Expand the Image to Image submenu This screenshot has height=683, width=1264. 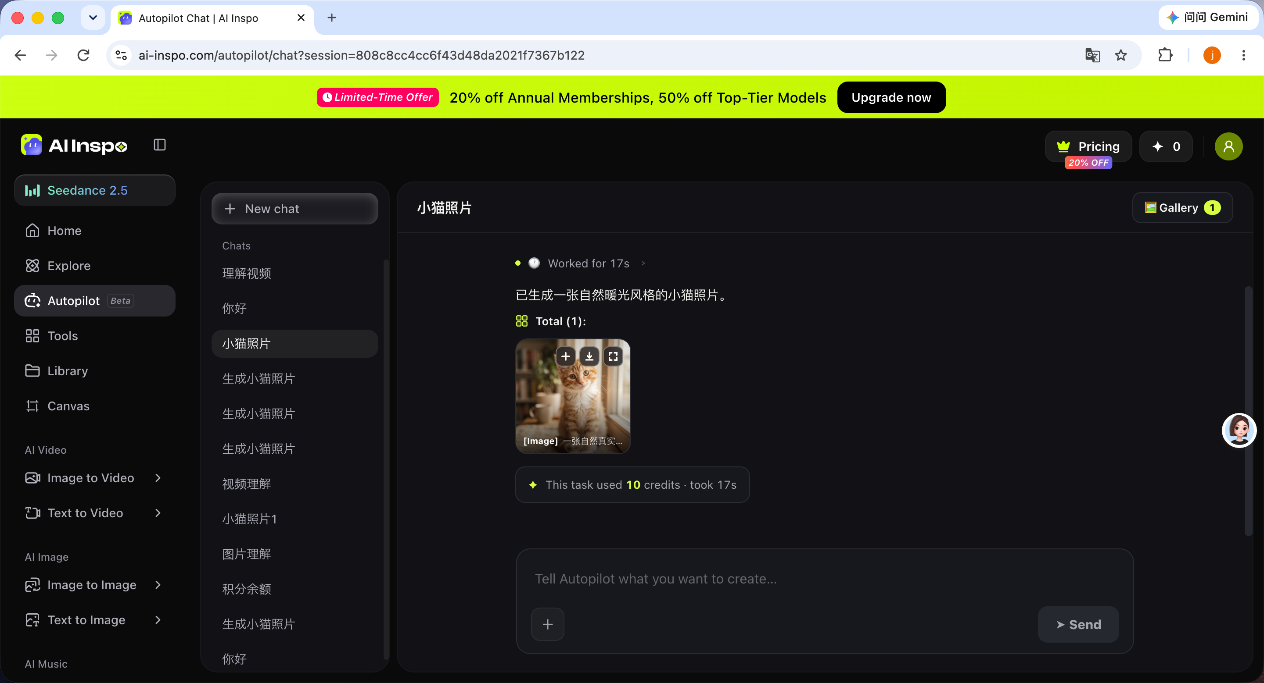158,584
